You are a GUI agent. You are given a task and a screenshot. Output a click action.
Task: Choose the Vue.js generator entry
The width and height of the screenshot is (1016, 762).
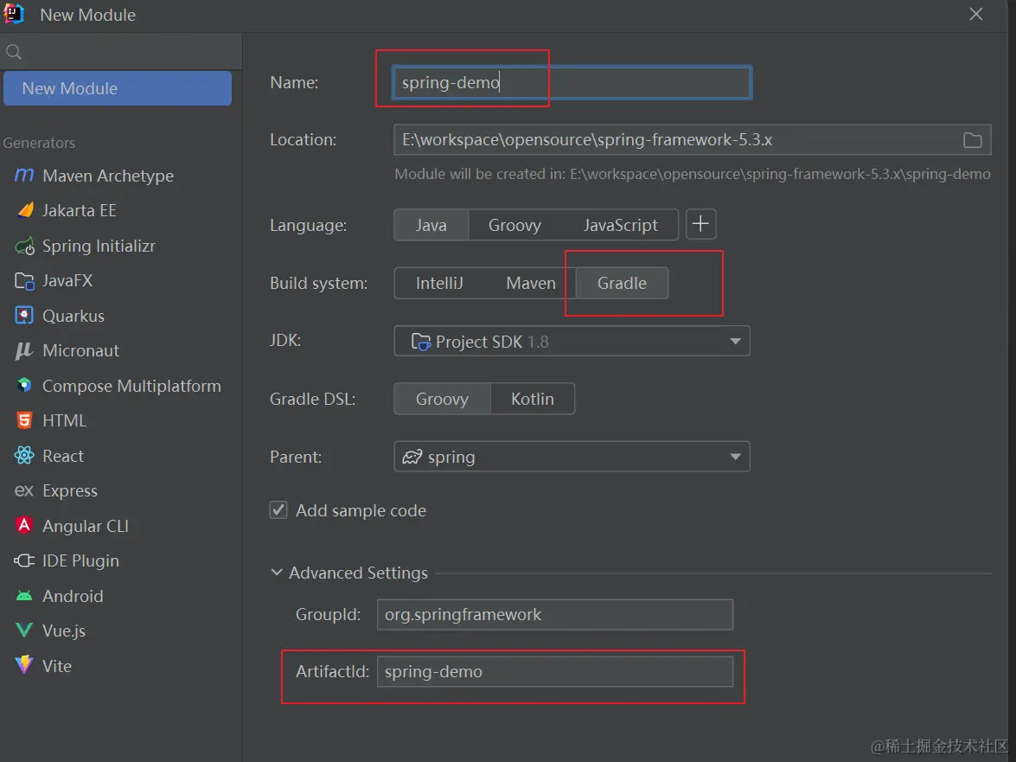click(63, 631)
